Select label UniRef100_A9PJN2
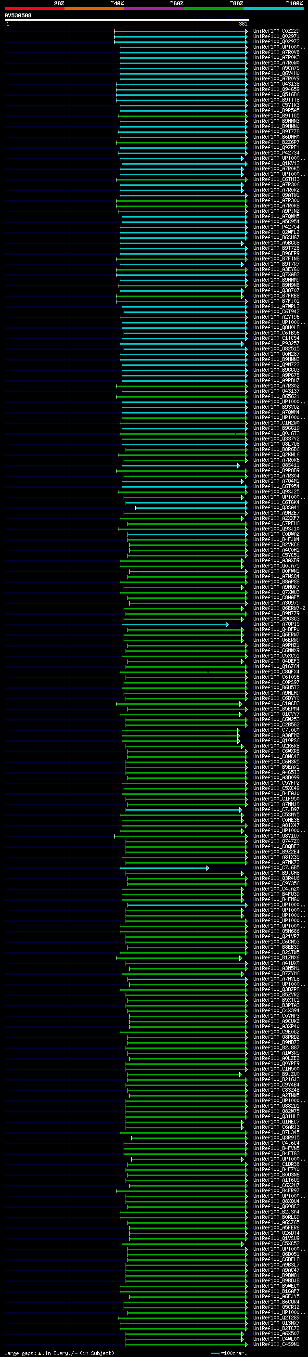The width and height of the screenshot is (308, 1357). click(276, 211)
